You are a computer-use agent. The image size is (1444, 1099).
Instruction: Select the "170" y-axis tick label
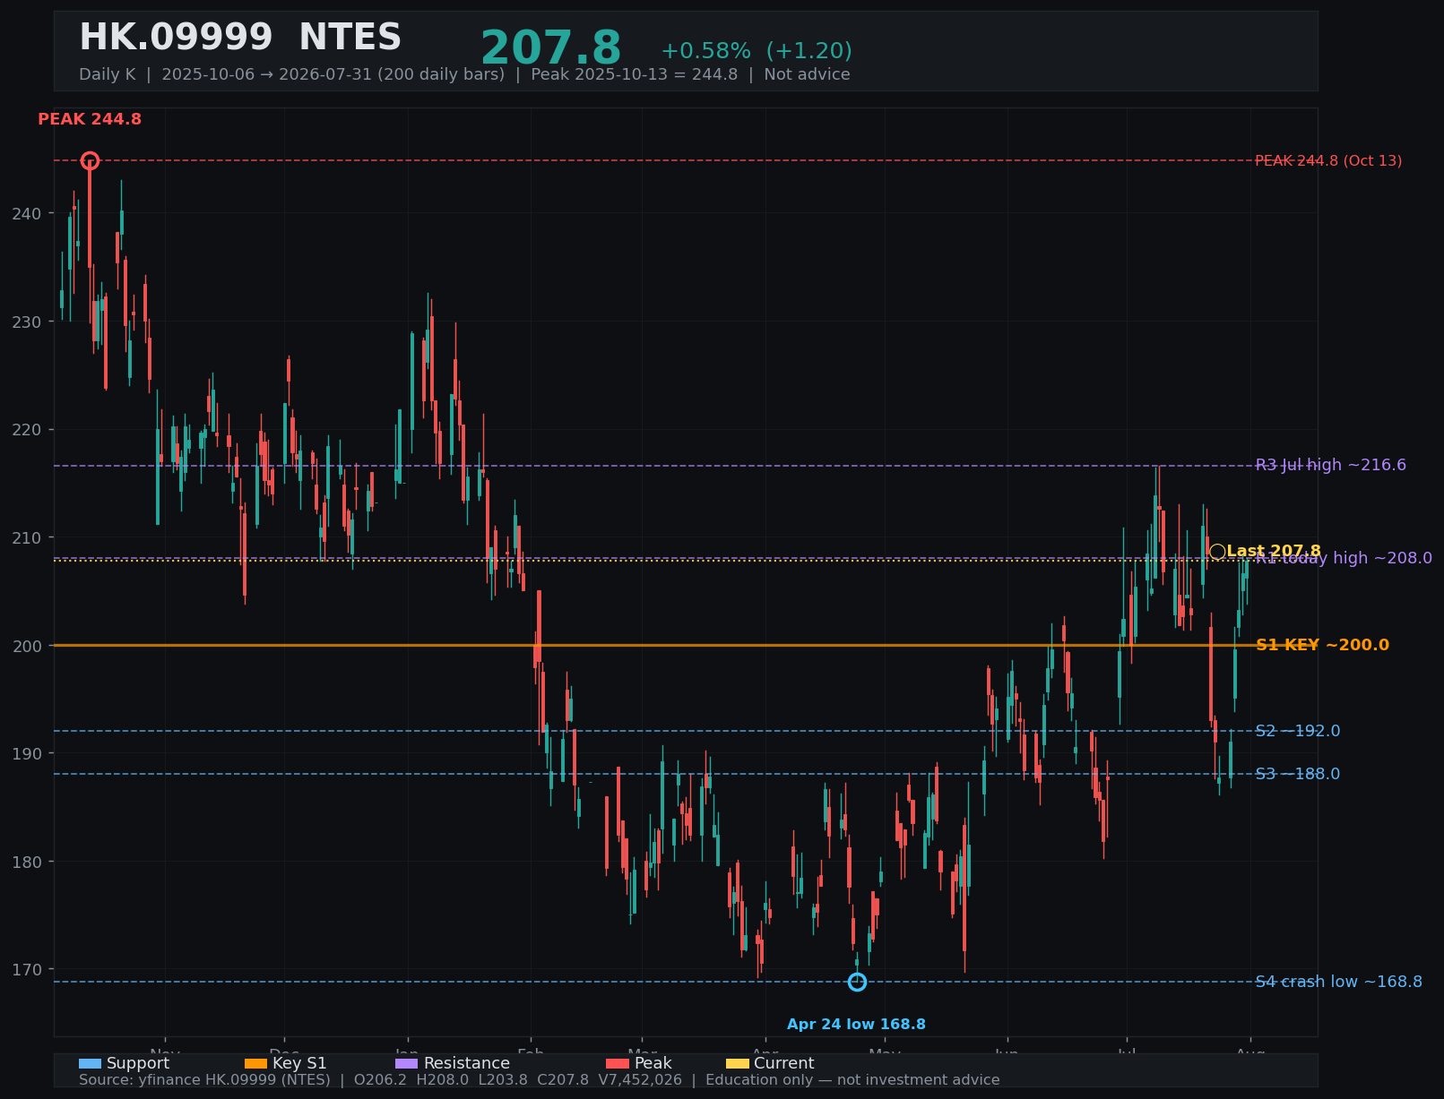pos(26,969)
